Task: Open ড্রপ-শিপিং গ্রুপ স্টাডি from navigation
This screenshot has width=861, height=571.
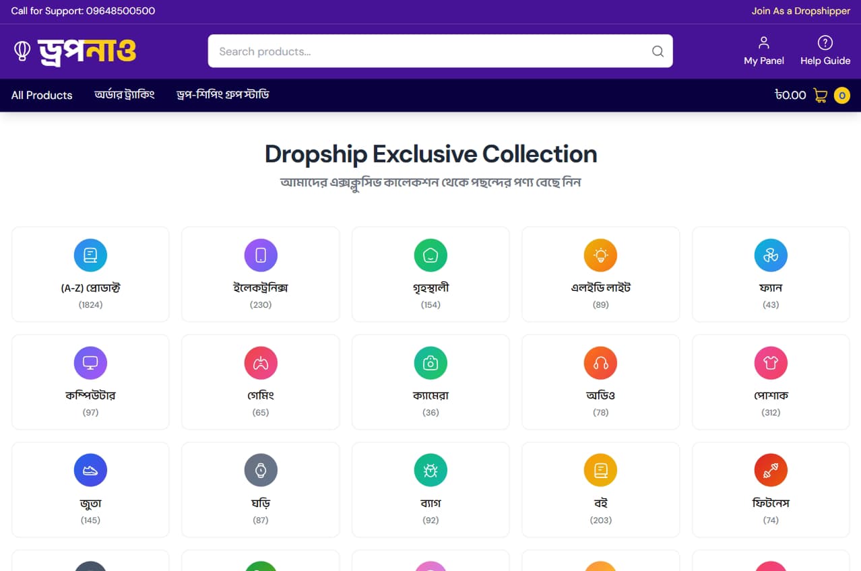Action: pyautogui.click(x=223, y=95)
